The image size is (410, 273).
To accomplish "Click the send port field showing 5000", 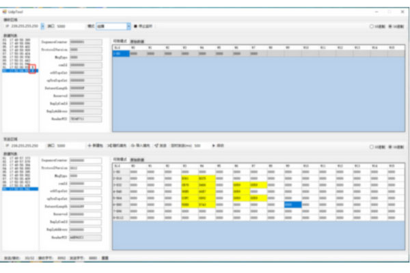I will tap(70, 145).
